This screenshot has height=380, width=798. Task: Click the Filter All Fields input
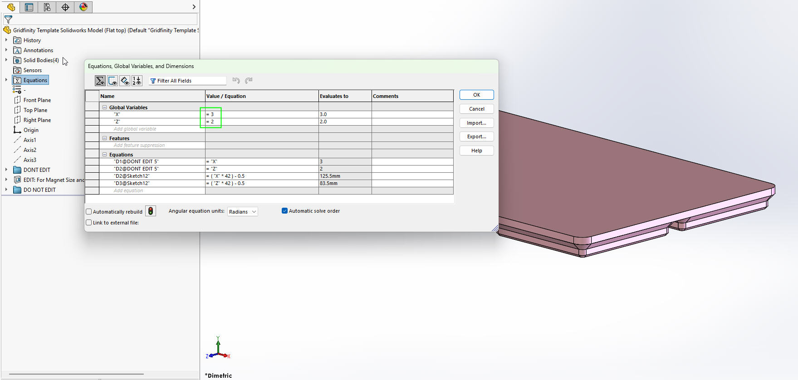(187, 81)
